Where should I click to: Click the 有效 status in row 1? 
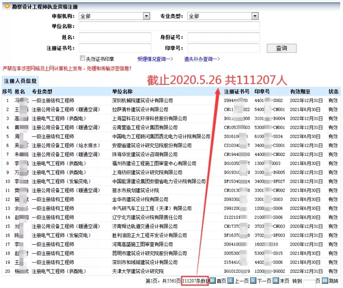coord(333,101)
